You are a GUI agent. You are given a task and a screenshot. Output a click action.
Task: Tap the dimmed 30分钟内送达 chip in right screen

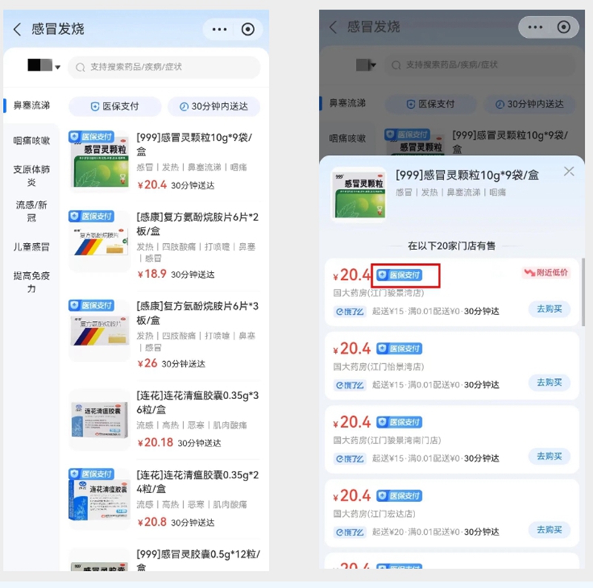[530, 104]
